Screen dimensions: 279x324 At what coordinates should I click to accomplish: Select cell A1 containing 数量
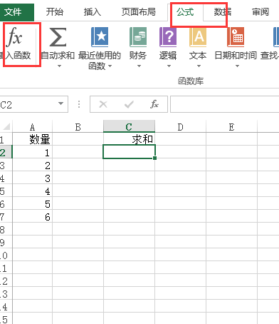[x=32, y=139]
